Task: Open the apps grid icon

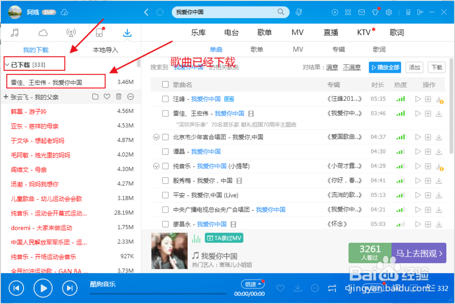Action: pos(348,12)
